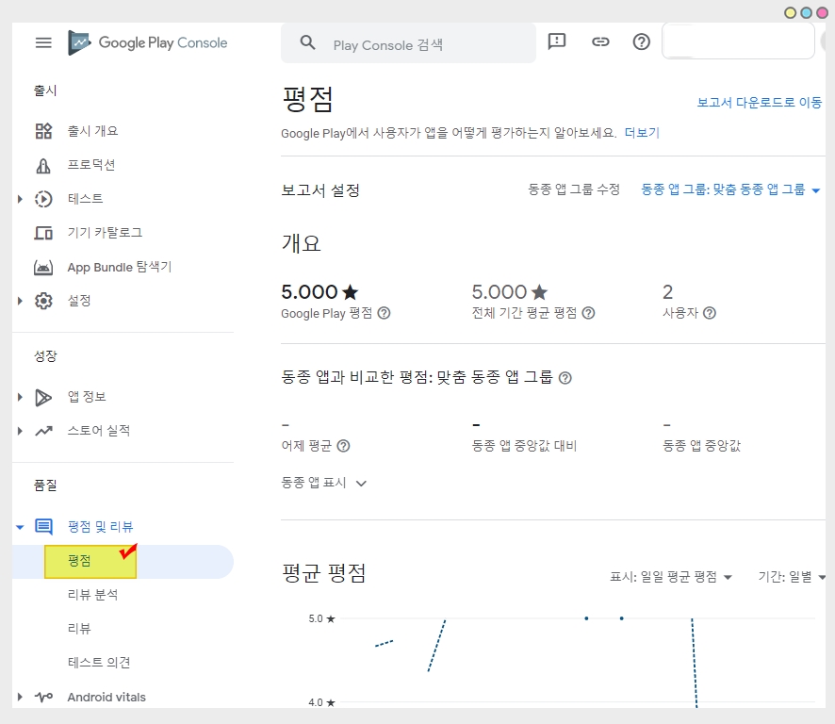Click the 출시 개요 dashboard icon
835x724 pixels.
pyautogui.click(x=43, y=131)
